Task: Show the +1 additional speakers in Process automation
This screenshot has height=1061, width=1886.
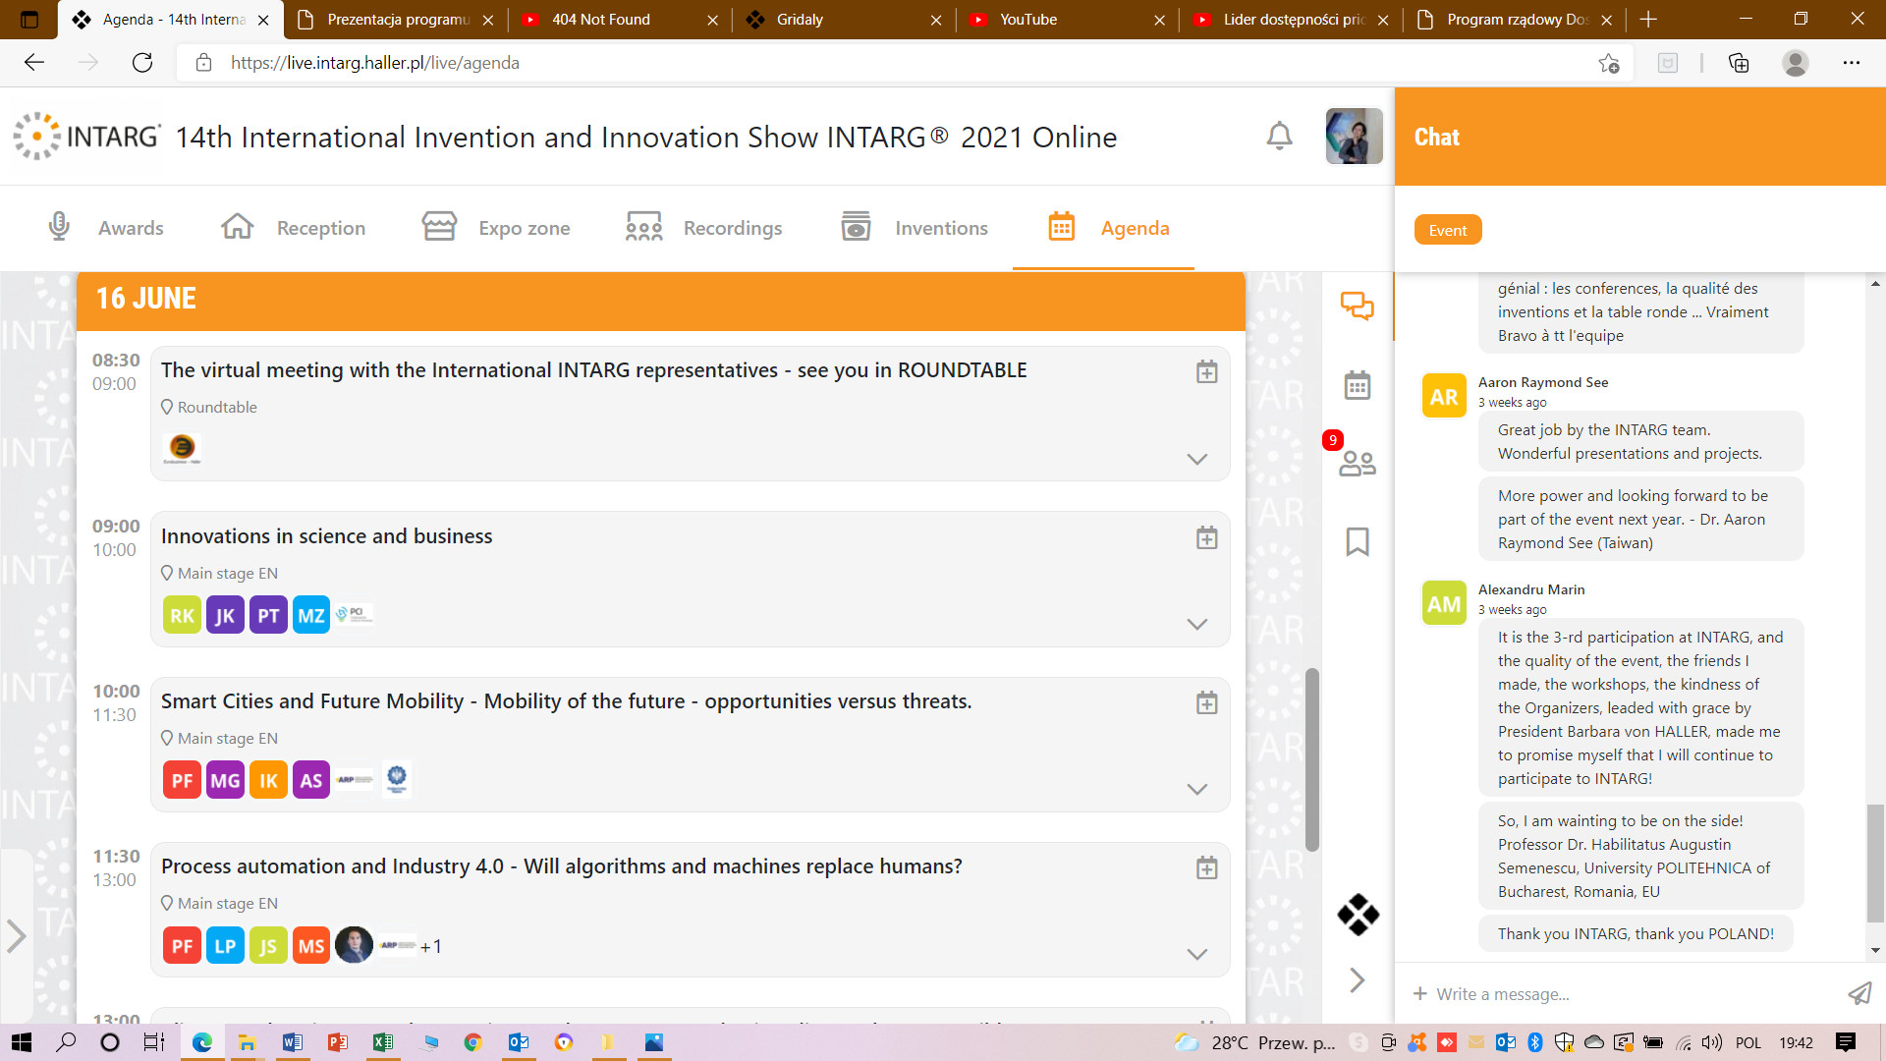Action: (x=430, y=946)
